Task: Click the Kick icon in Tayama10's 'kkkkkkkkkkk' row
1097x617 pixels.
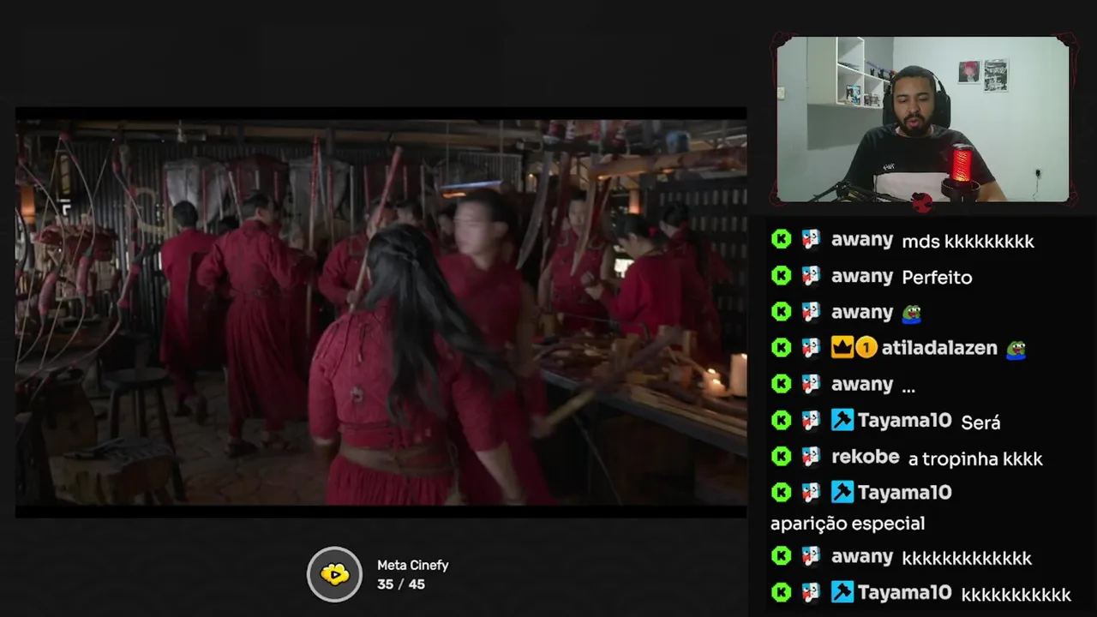Action: 781,592
